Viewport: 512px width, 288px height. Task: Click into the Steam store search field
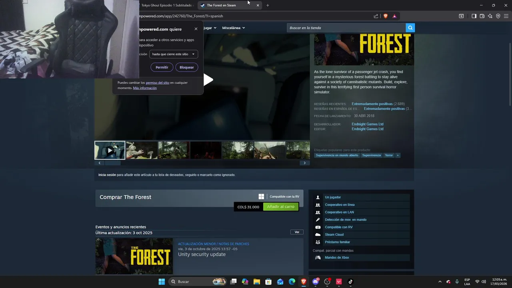[346, 28]
